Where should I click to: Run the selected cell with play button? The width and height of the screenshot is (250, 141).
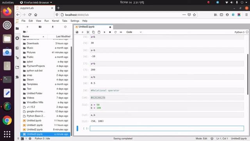coord(104,32)
